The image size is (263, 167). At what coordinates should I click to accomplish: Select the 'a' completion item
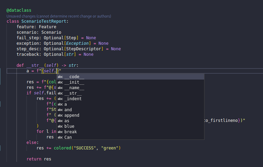point(130,104)
